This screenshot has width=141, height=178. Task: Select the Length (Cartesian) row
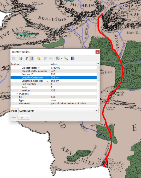[54, 78]
